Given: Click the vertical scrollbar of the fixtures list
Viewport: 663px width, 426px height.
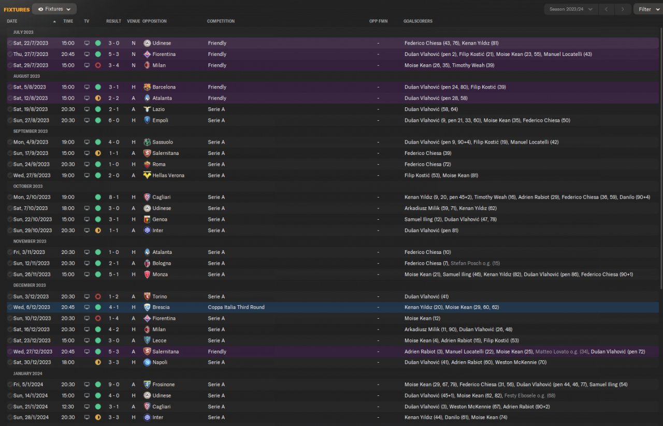Looking at the screenshot, I should pos(660,155).
